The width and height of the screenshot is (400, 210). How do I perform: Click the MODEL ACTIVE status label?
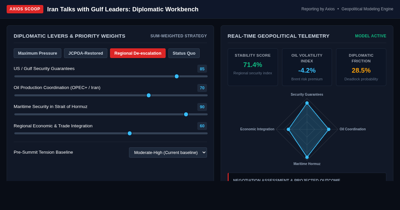(371, 36)
